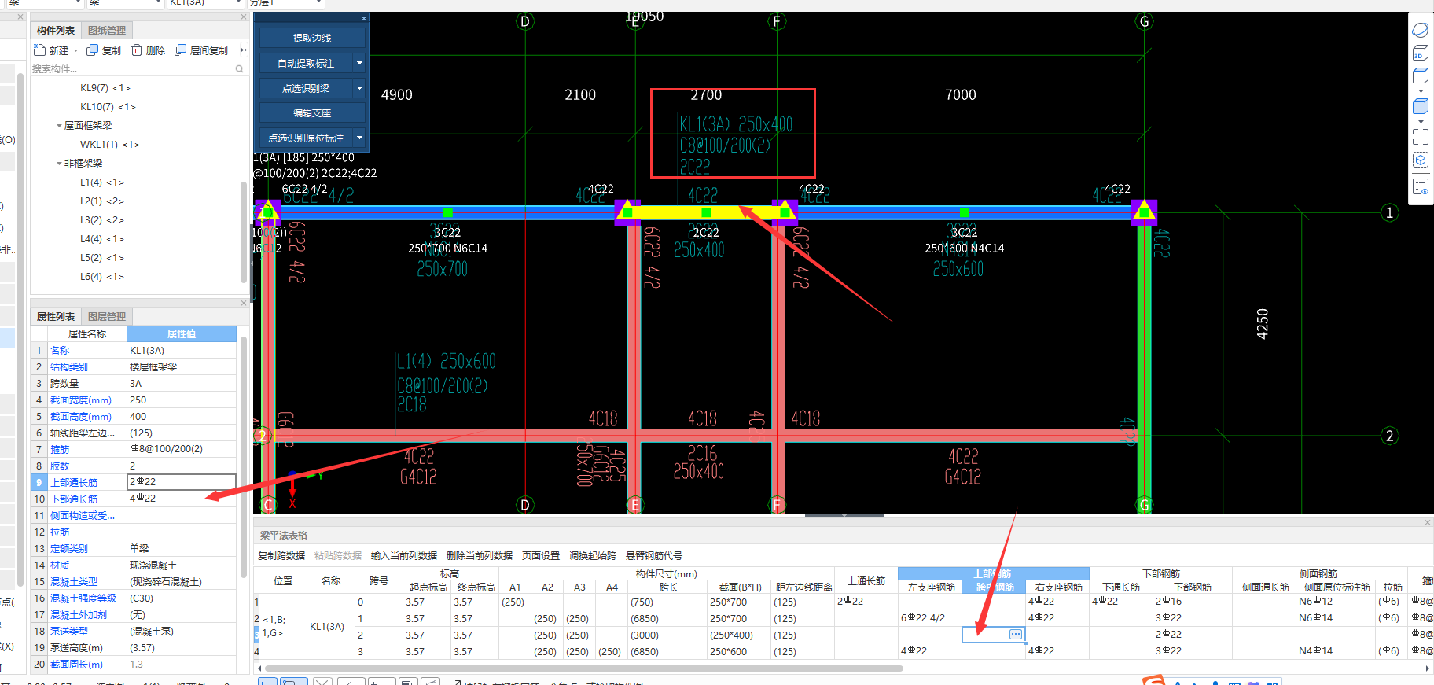Collapse the 屋面框架梁 tree group

(59, 126)
